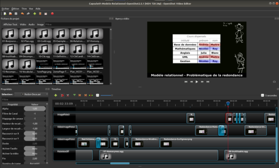Viewport: 279px width, 168px height.
Task: Open the Édition menu
Action: pyautogui.click(x=15, y=8)
